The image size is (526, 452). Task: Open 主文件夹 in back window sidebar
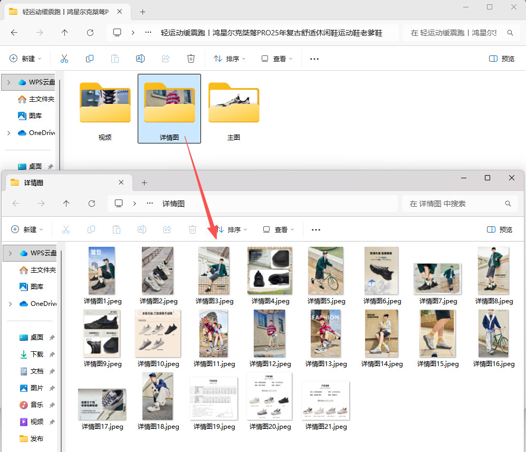coord(36,99)
